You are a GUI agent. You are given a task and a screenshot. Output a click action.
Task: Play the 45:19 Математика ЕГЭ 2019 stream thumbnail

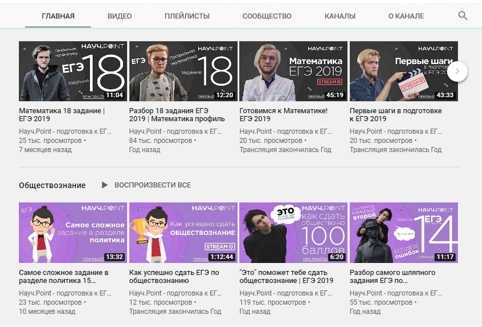293,71
